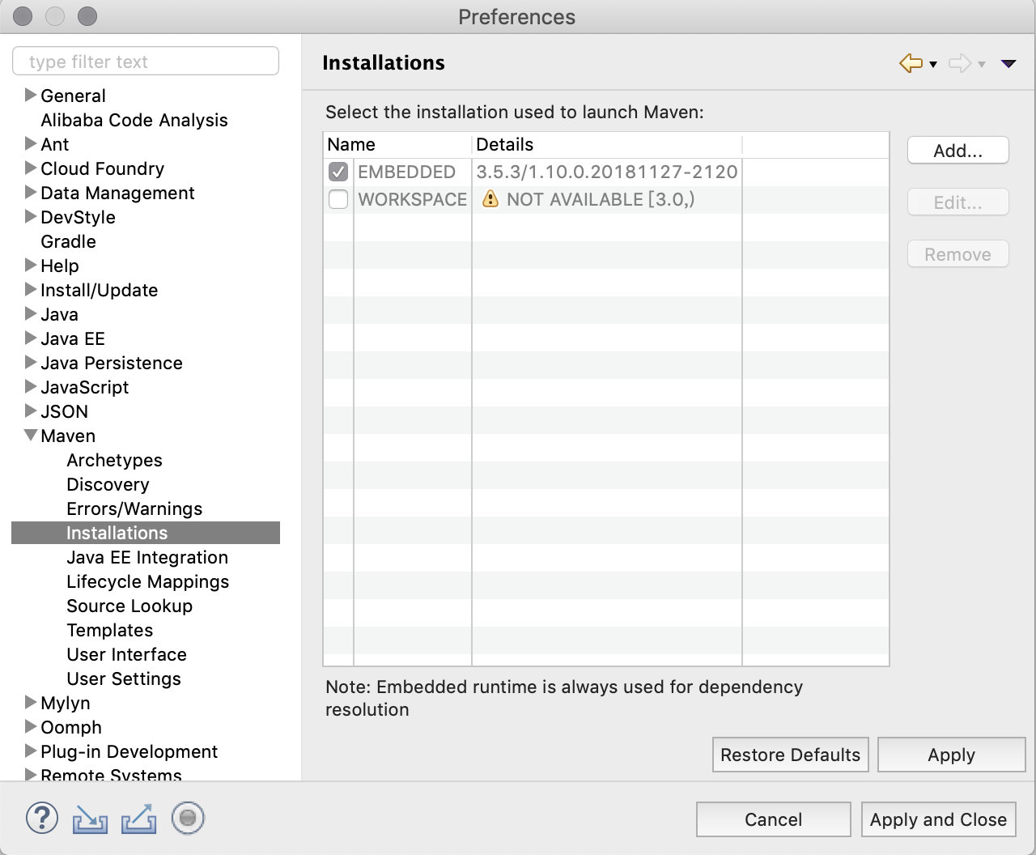1036x855 pixels.
Task: Click the import preferences icon
Action: pyautogui.click(x=90, y=819)
